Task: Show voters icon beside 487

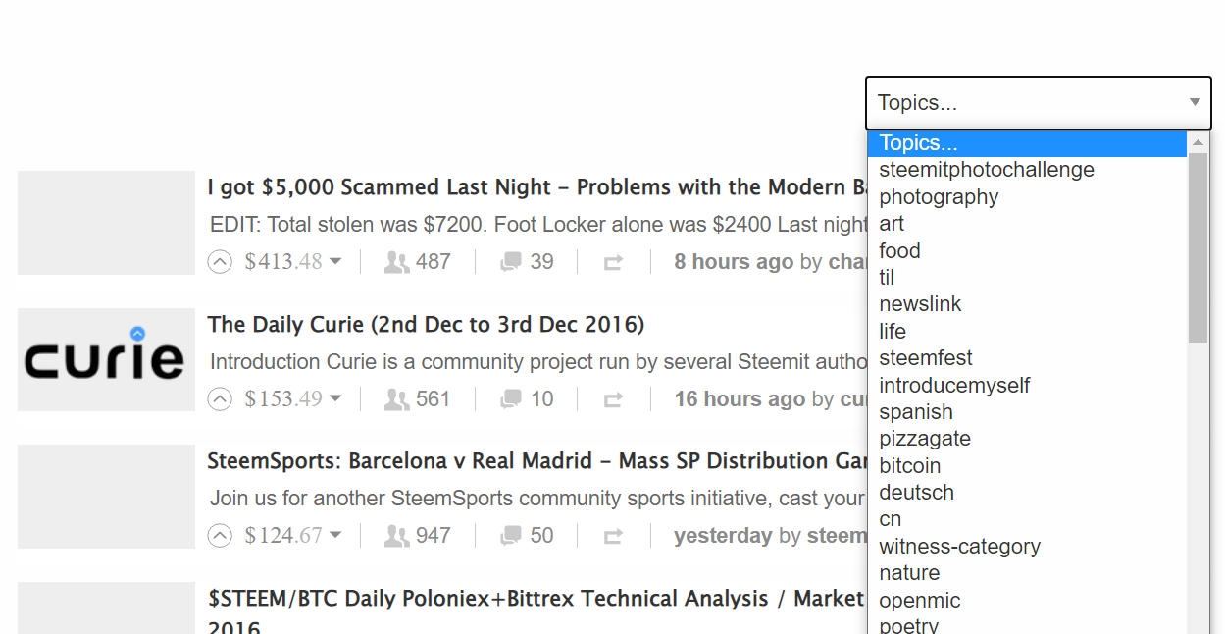Action: coord(396,262)
